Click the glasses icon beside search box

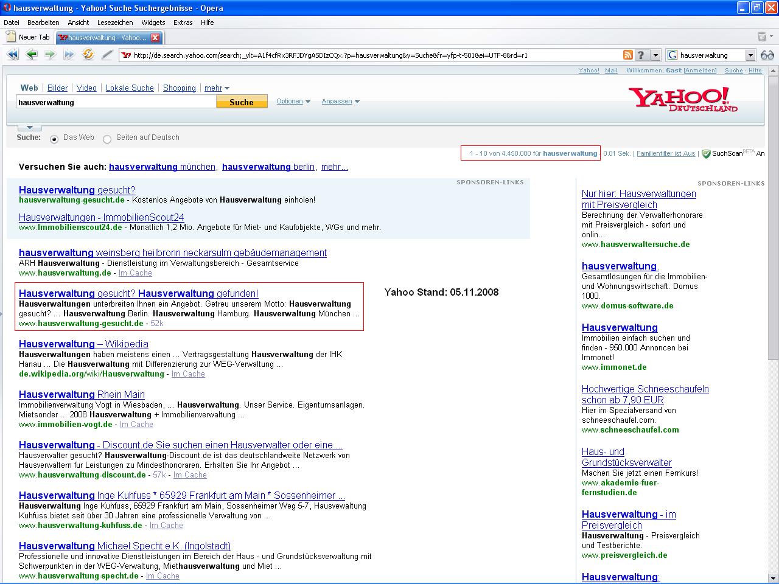click(x=767, y=55)
